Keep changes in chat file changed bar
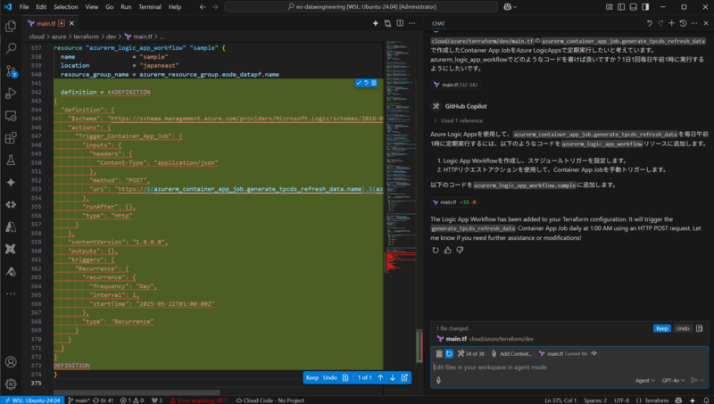714x404 pixels. (x=661, y=328)
